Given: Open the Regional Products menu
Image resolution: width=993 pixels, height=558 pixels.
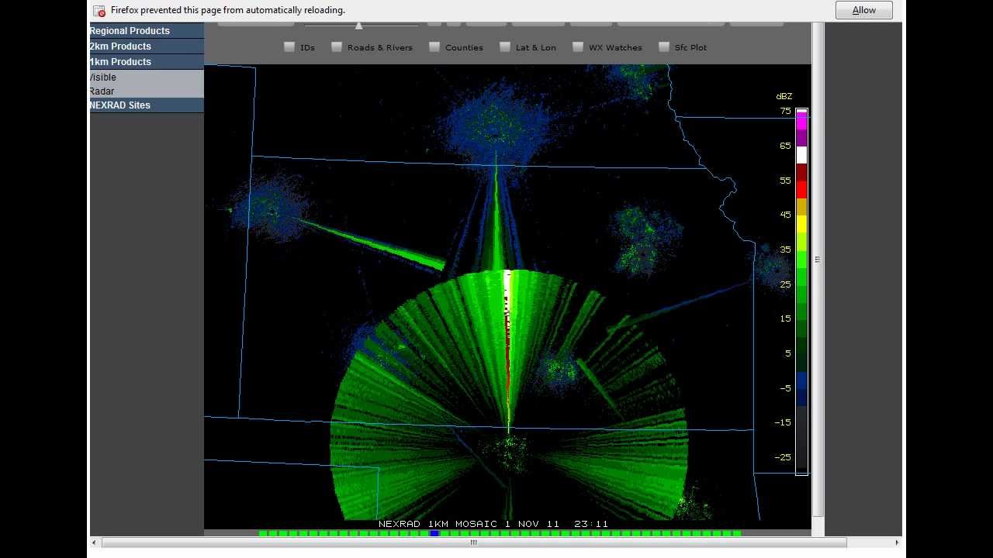Looking at the screenshot, I should 147,31.
